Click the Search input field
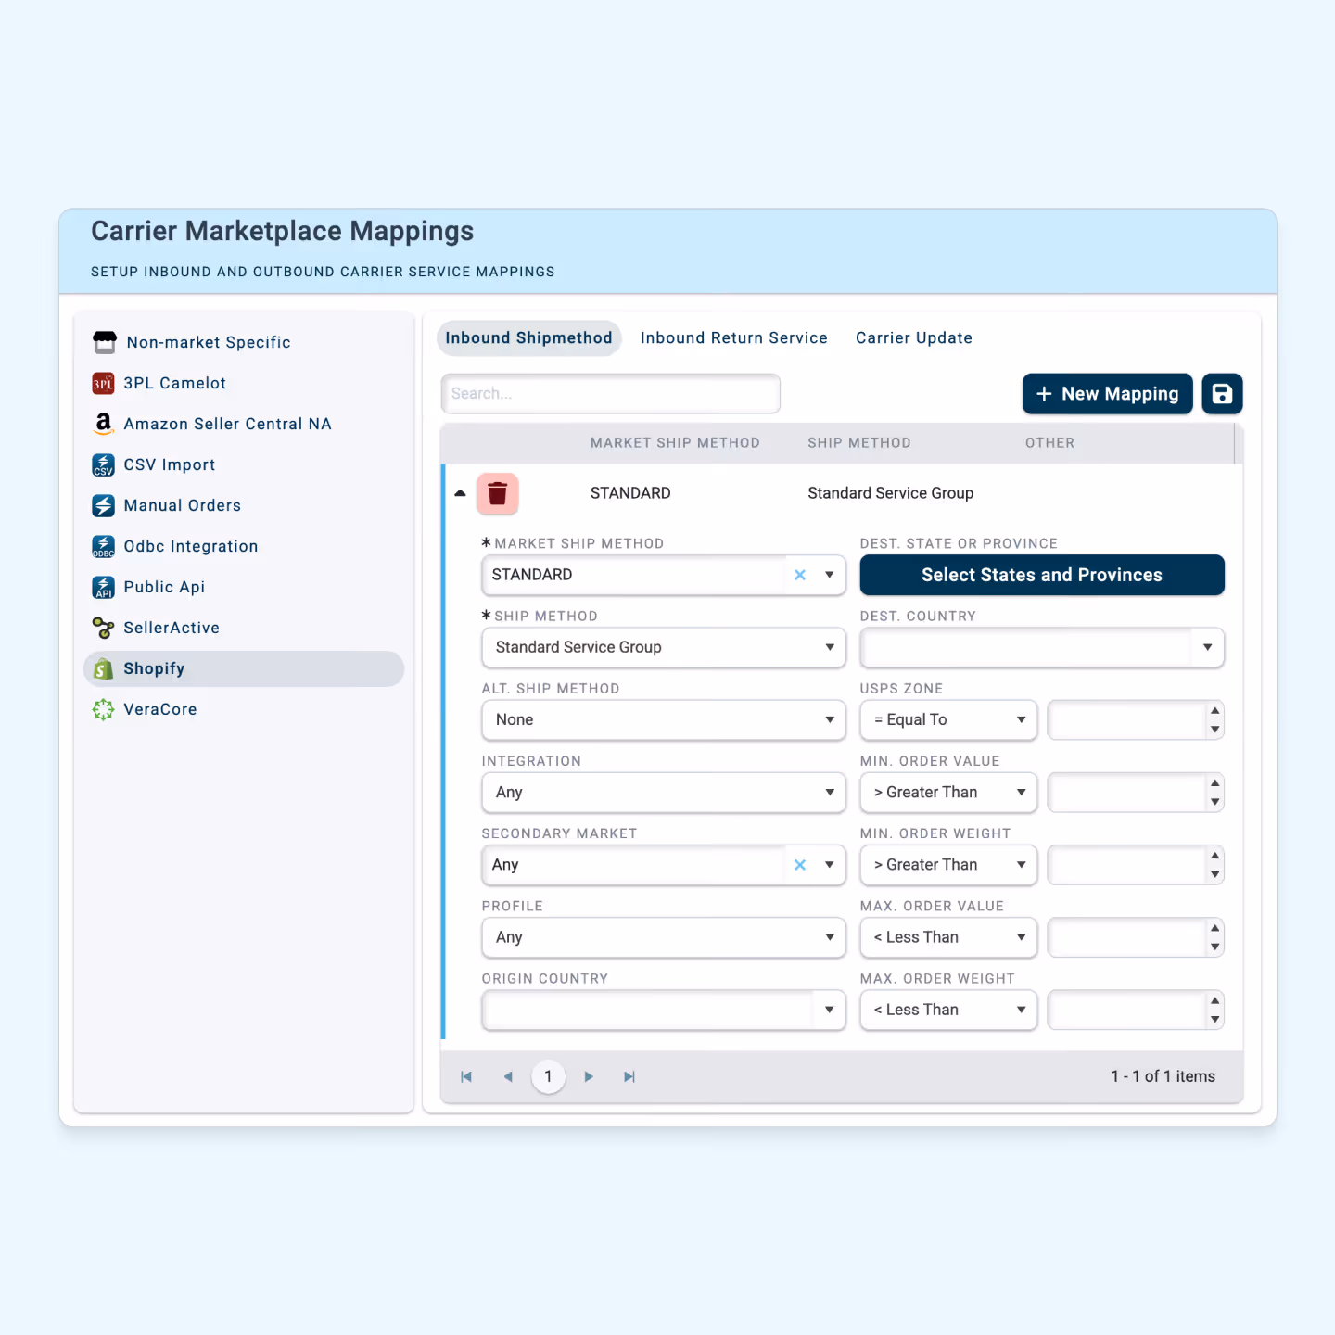The width and height of the screenshot is (1335, 1335). point(610,393)
